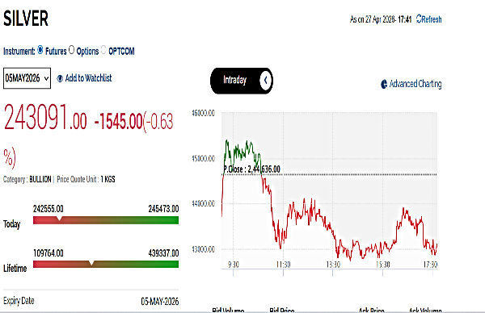Click the Today range marker triangle

(x=59, y=219)
